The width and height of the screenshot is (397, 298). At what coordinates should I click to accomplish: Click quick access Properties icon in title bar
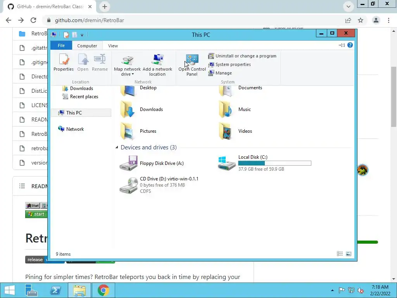point(66,35)
